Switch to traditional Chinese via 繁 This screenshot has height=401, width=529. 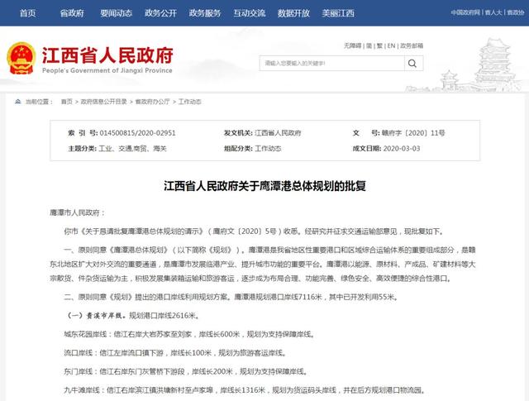(381, 45)
